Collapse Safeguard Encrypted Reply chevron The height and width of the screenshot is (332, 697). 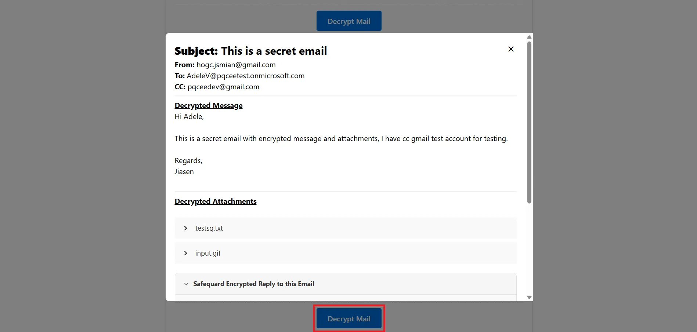click(186, 284)
